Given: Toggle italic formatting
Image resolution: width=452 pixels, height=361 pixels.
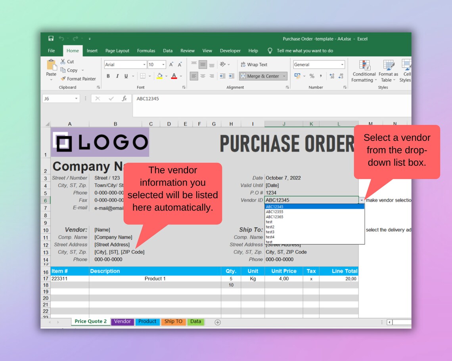Looking at the screenshot, I should 117,75.
